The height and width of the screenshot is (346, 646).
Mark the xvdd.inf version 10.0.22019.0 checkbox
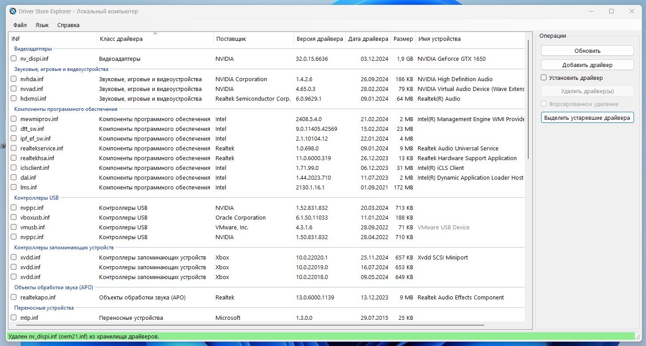click(x=14, y=267)
